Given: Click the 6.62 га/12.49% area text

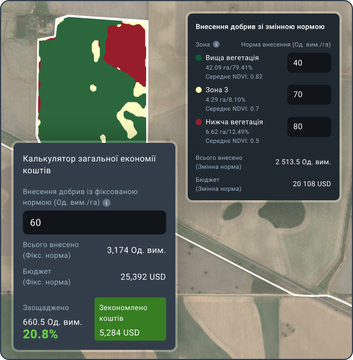Looking at the screenshot, I should tap(227, 132).
